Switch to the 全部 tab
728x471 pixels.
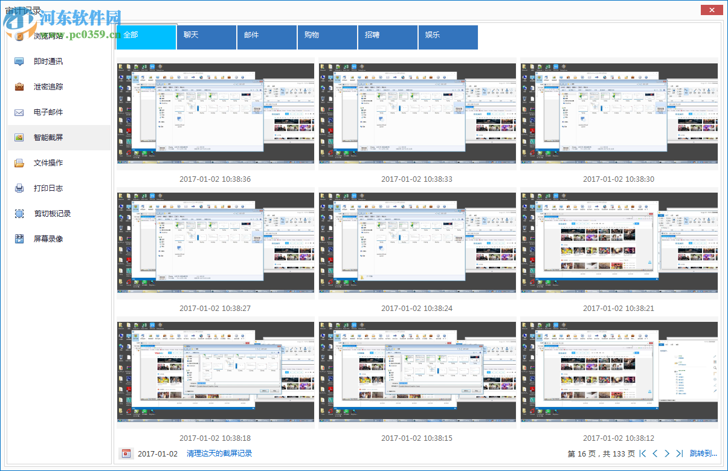(146, 37)
